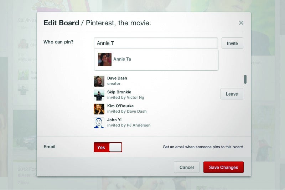Save Changes to the board
This screenshot has height=190, width=285.
pos(223,167)
